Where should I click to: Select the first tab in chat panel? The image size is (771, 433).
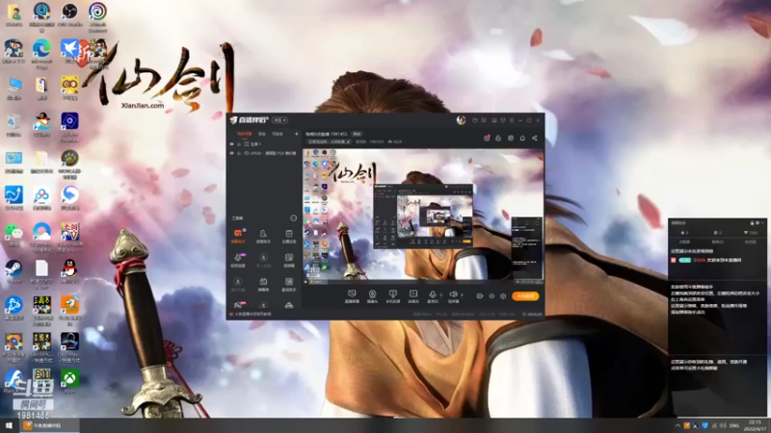pos(684,242)
